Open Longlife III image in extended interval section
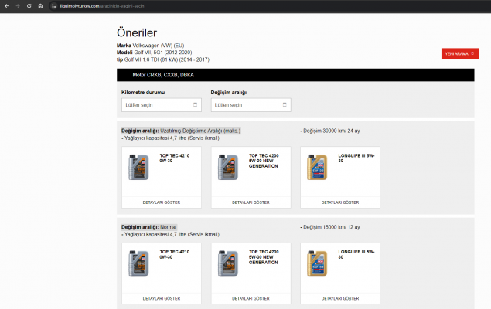491x309 pixels. (317, 168)
